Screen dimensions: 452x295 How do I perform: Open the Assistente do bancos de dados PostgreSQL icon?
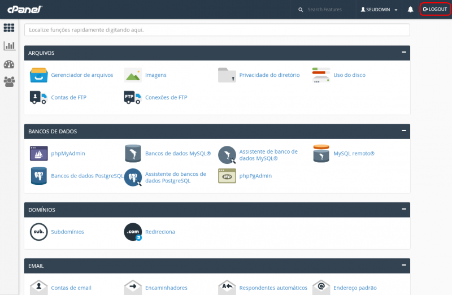point(133,177)
